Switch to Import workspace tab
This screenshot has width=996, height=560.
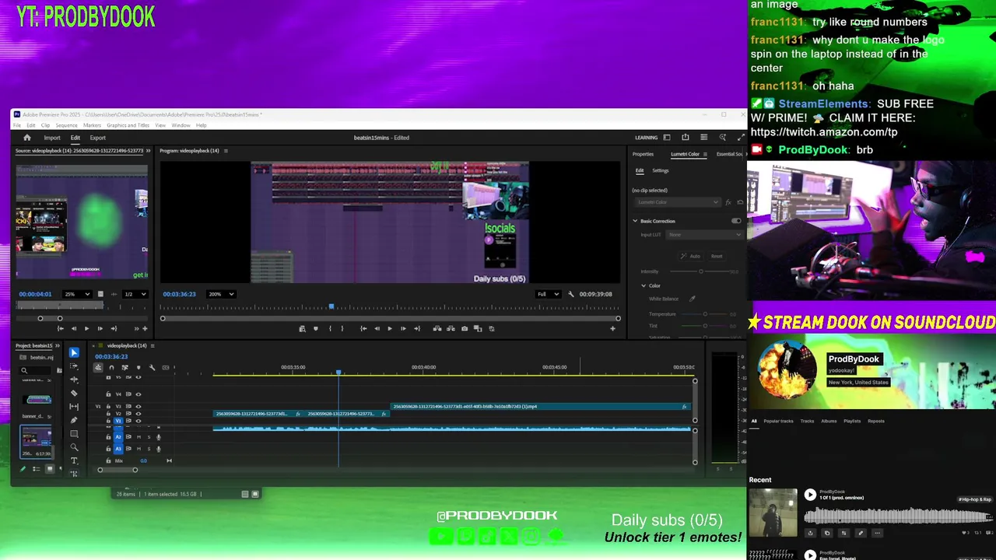pos(52,138)
